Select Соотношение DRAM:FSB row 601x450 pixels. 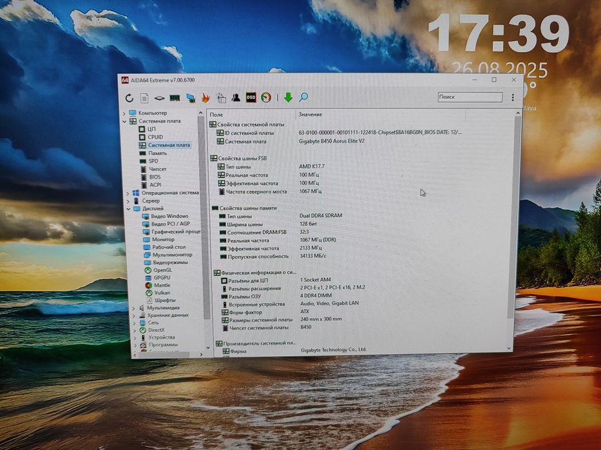(x=263, y=232)
